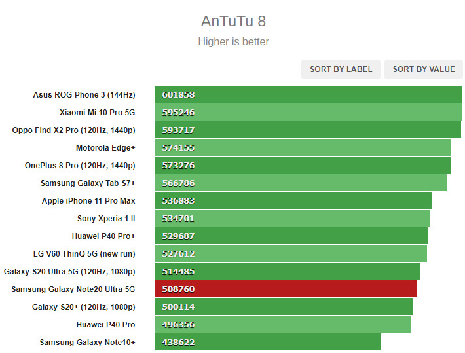
Task: Select the Huawei P40 Pro+ label
Action: point(103,236)
